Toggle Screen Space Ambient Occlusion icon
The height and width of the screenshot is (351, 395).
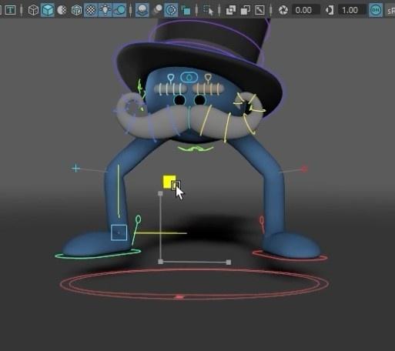pyautogui.click(x=142, y=10)
